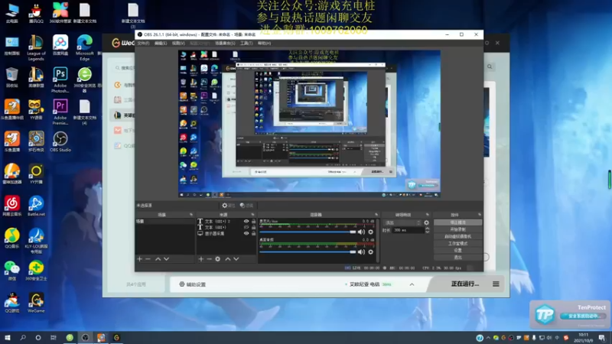The width and height of the screenshot is (612, 344).
Task: Toggle lock on second text source
Action: tap(254, 227)
